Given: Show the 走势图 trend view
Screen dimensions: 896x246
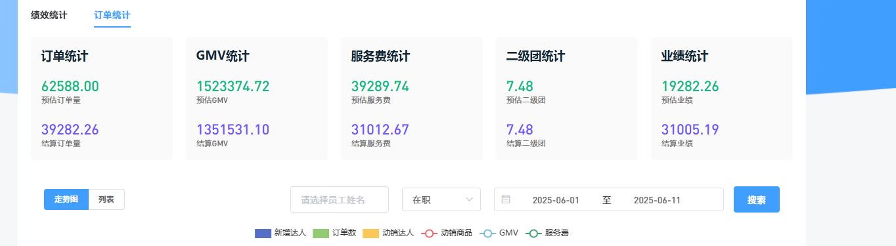Looking at the screenshot, I should pyautogui.click(x=66, y=199).
